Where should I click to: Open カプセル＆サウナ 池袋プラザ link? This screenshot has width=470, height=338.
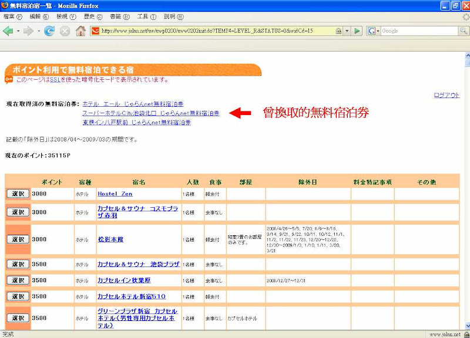click(139, 264)
